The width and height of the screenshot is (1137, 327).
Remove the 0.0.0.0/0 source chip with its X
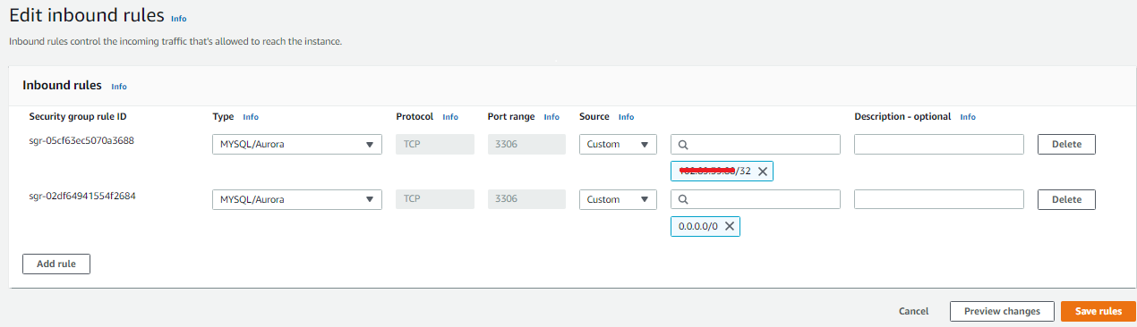click(730, 227)
